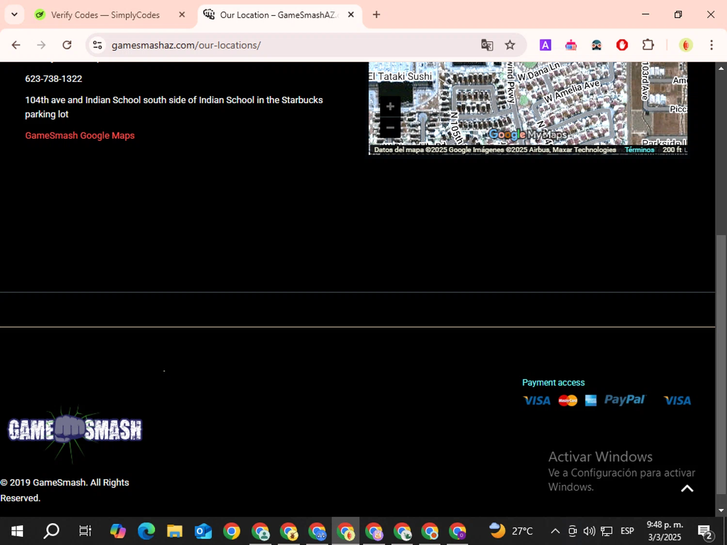Screen dimensions: 727x545
Task: Open the Extensions puzzle icon
Action: [648, 45]
